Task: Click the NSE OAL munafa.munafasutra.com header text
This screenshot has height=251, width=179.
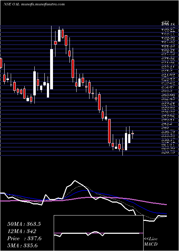Action: point(34,4)
